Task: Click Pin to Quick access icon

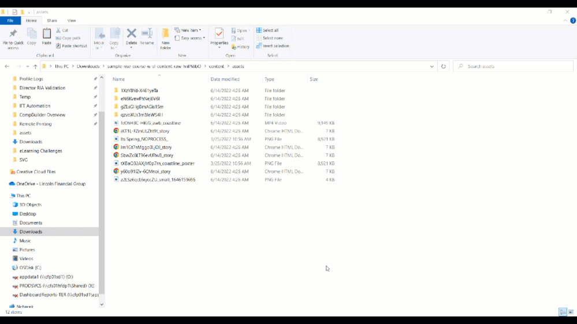Action: [13, 39]
